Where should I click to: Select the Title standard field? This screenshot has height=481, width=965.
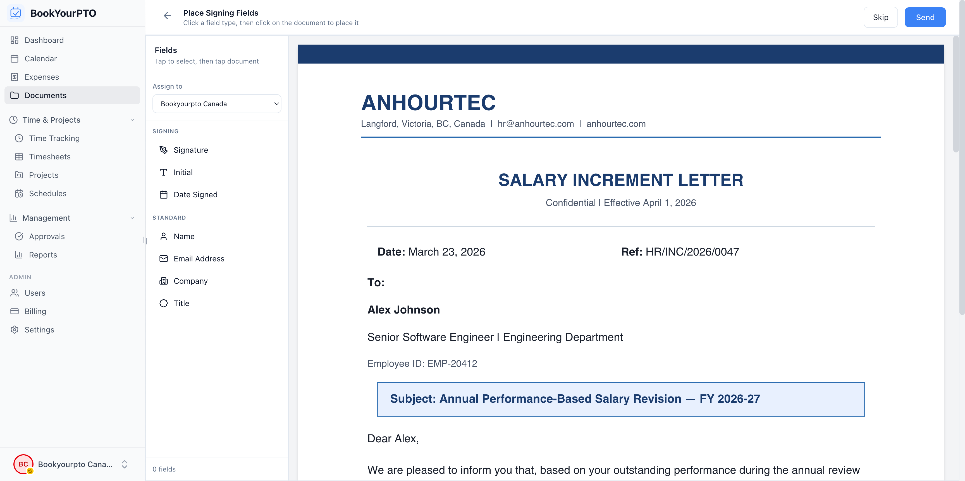[181, 303]
